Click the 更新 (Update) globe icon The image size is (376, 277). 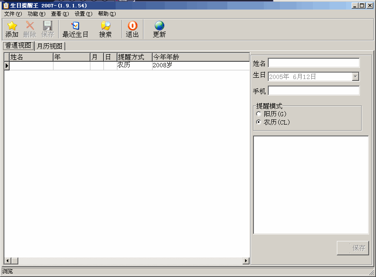(x=159, y=26)
